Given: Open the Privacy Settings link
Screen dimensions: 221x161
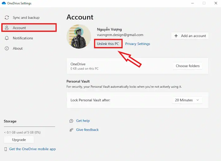Looking at the screenshot, I should click(x=138, y=44).
